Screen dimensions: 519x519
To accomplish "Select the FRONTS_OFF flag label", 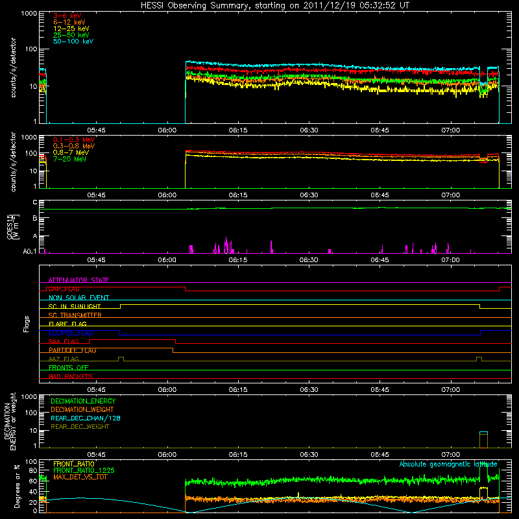I will pos(69,367).
